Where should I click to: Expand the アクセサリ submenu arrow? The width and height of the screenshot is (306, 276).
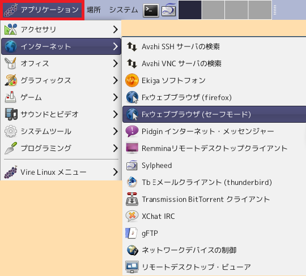pos(116,29)
